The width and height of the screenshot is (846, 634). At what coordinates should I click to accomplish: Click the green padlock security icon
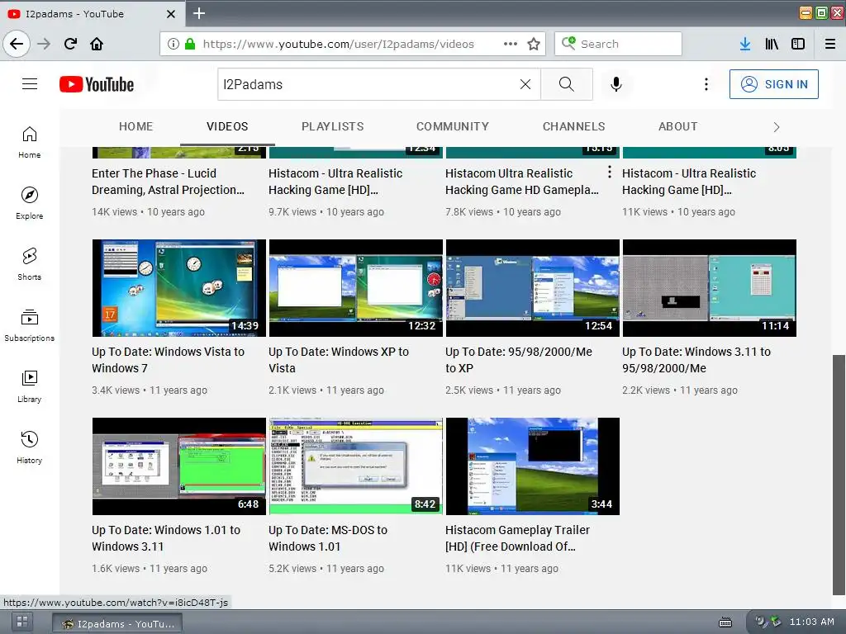click(190, 44)
